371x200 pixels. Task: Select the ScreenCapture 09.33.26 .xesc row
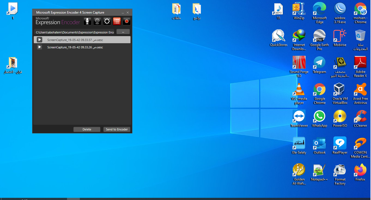pyautogui.click(x=82, y=47)
